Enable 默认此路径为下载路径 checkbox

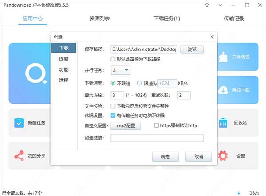click(113, 59)
